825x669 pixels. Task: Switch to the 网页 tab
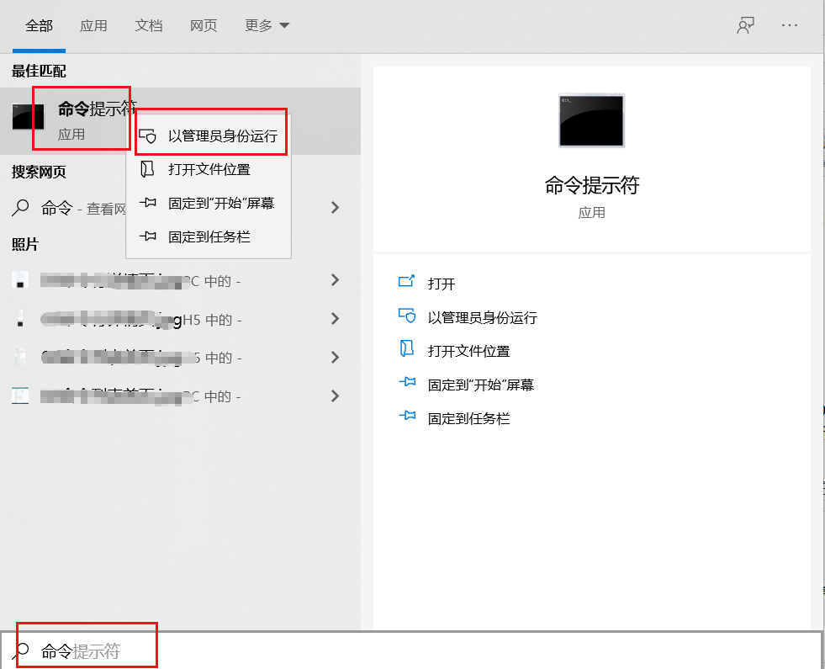click(x=204, y=26)
